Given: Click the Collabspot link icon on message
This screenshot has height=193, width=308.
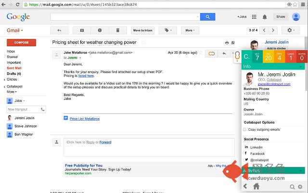Looking at the screenshot, I should [x=212, y=54].
